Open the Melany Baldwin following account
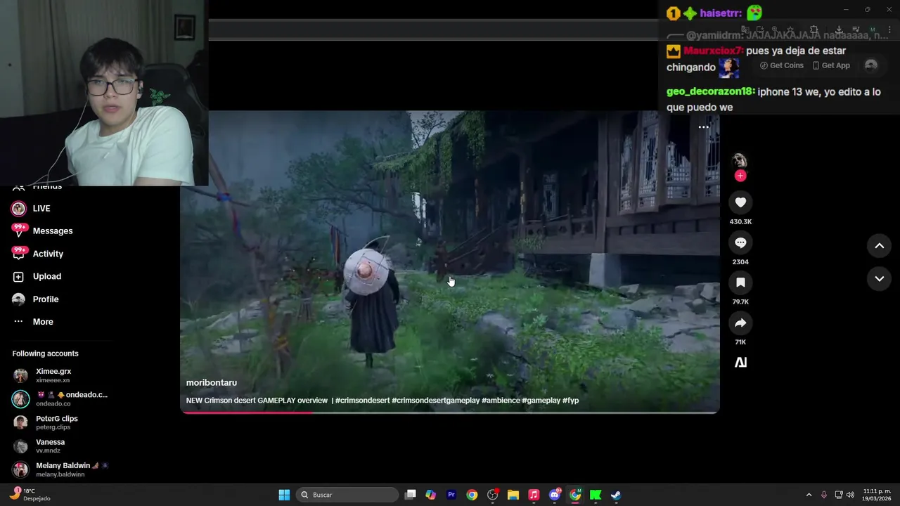The image size is (900, 506). 60,469
